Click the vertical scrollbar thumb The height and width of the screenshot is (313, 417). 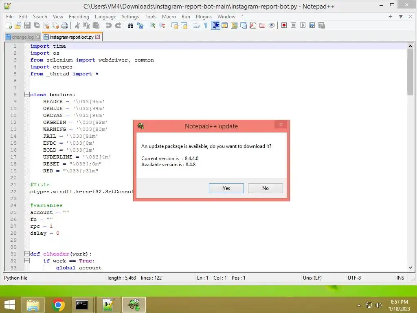click(x=410, y=72)
